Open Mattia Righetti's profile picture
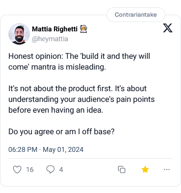This screenshot has width=181, height=193. 19,34
